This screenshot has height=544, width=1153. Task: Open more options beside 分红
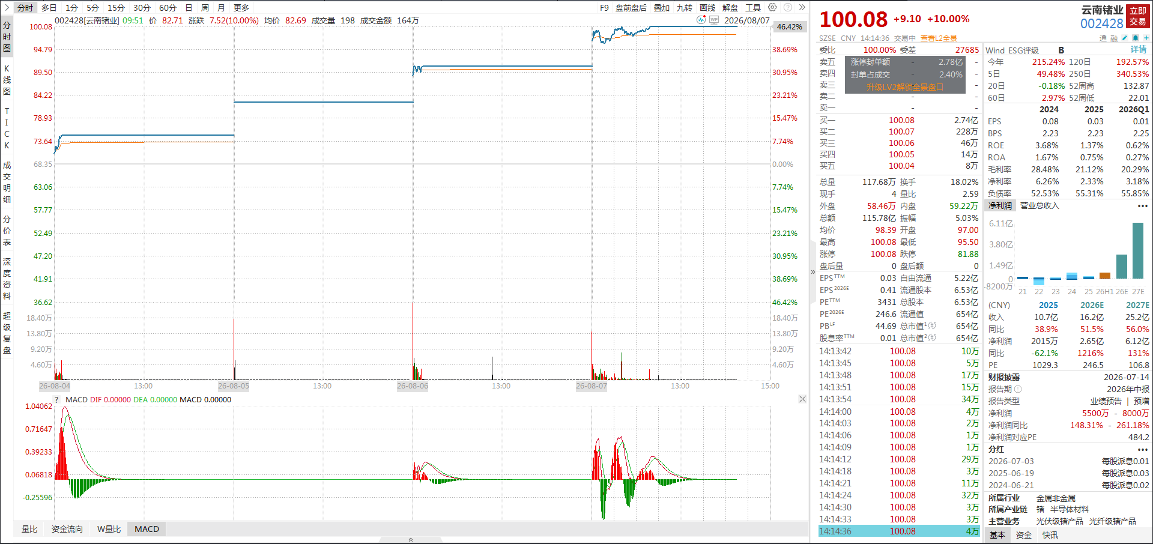(1142, 449)
